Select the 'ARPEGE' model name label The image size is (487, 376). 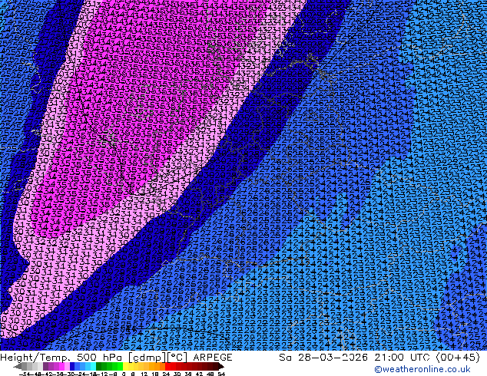coord(213,358)
